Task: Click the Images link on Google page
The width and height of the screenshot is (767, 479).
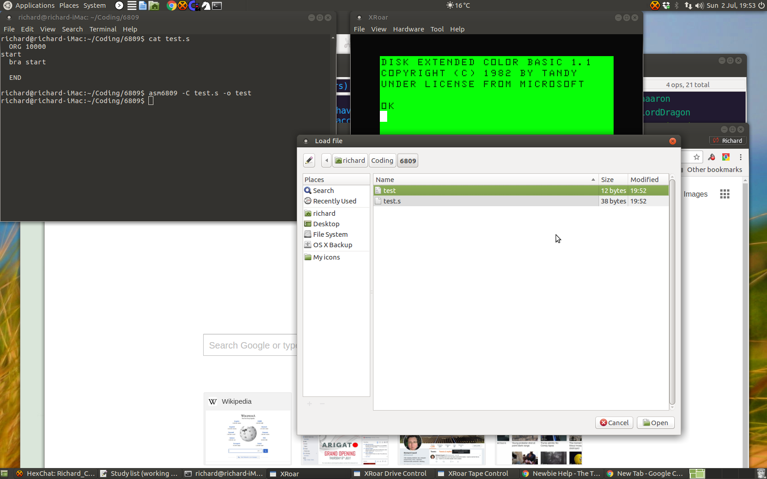Action: tap(695, 194)
